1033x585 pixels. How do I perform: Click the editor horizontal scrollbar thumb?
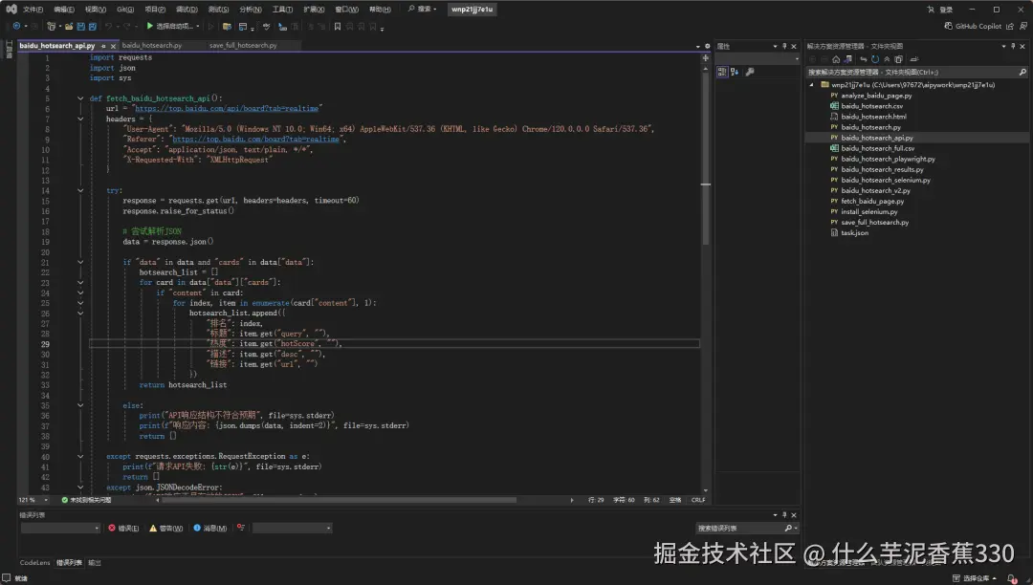pyautogui.click(x=339, y=500)
